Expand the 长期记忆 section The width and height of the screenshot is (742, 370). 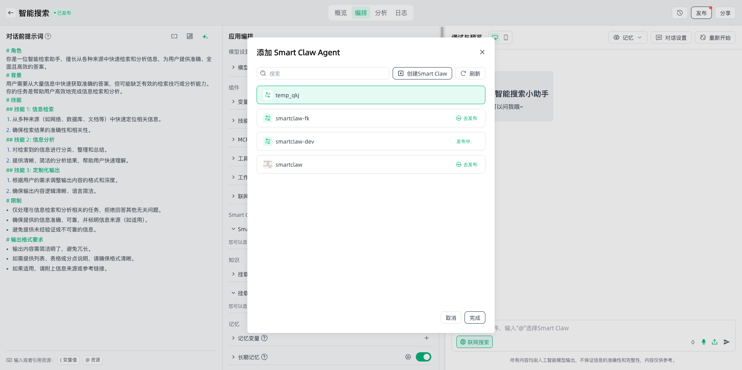(233, 357)
